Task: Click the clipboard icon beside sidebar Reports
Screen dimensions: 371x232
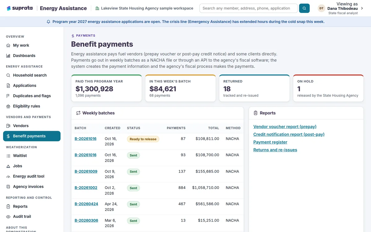Action: [8, 206]
